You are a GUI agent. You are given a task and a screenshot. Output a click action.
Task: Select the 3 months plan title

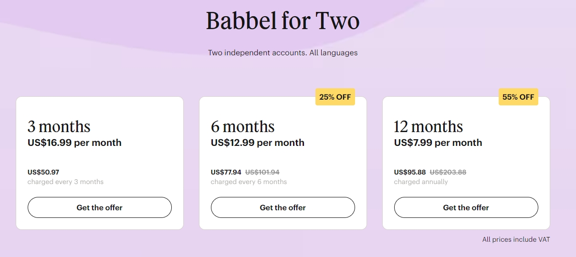[59, 126]
